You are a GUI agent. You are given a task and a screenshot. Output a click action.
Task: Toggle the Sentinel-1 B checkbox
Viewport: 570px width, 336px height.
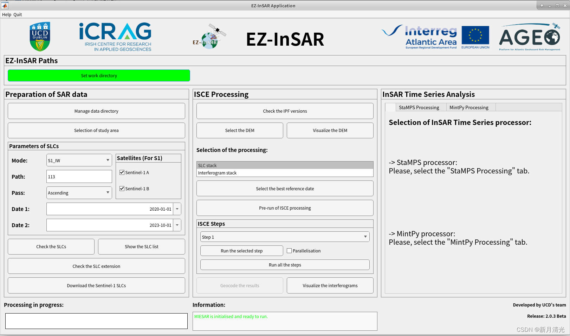click(x=122, y=189)
